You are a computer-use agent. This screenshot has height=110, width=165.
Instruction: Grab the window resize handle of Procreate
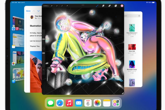(123, 93)
